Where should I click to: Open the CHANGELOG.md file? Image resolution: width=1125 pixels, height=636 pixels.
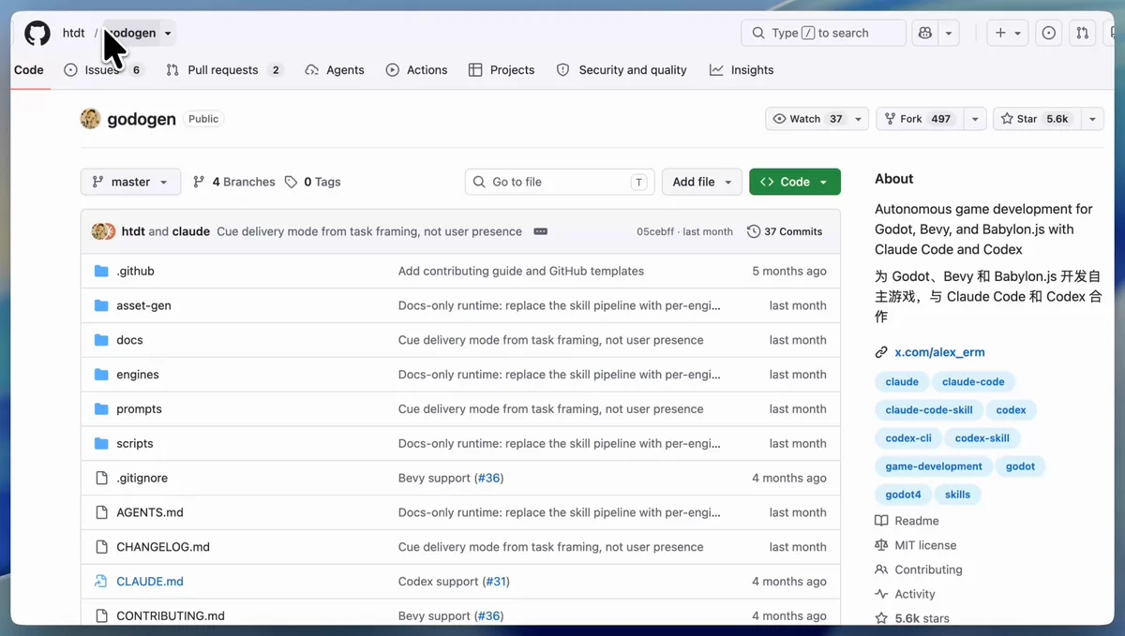click(163, 547)
